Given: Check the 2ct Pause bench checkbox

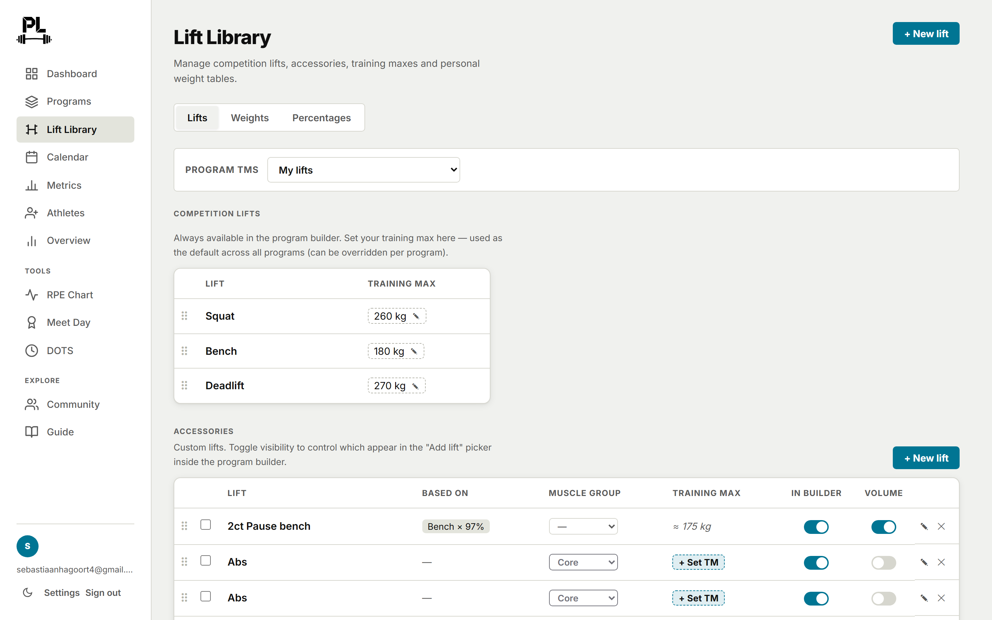Looking at the screenshot, I should (x=206, y=525).
